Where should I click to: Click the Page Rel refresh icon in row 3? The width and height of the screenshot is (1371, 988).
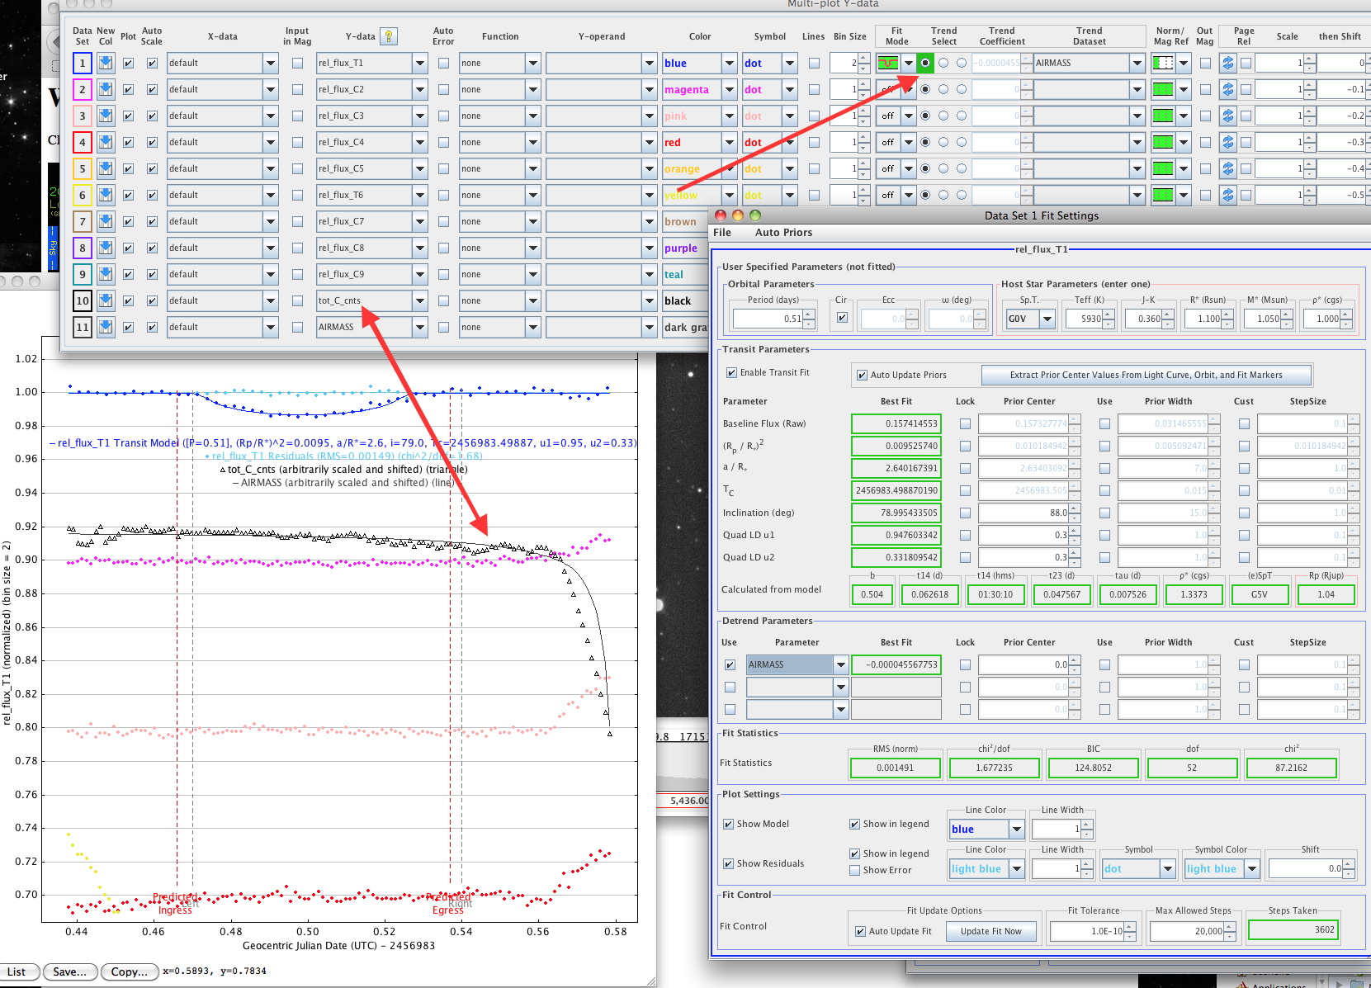(x=1227, y=116)
